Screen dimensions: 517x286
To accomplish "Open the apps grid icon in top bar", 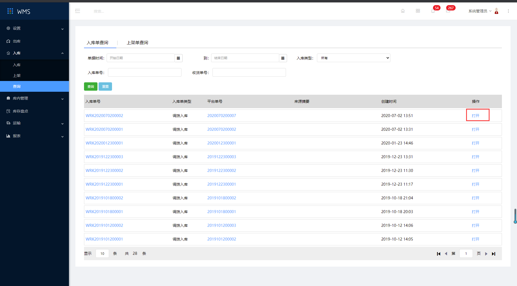I will 418,11.
